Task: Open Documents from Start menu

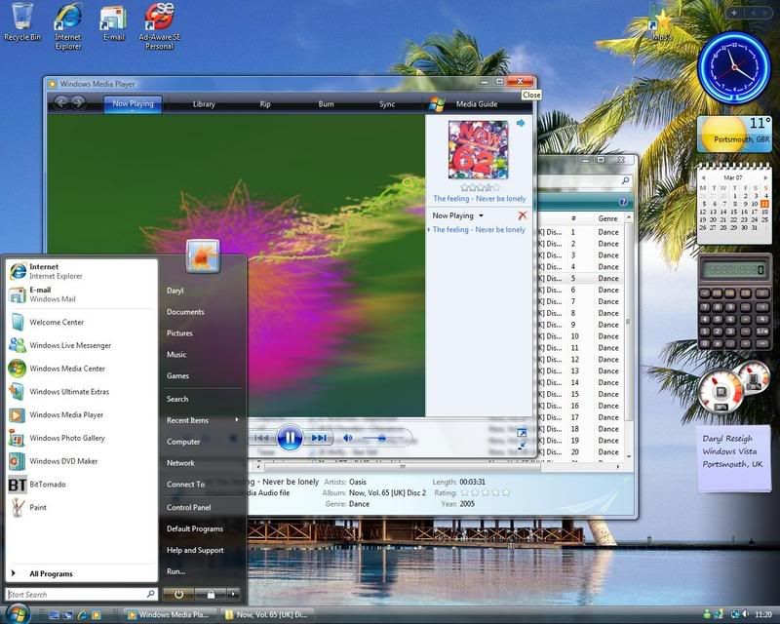Action: click(x=185, y=312)
